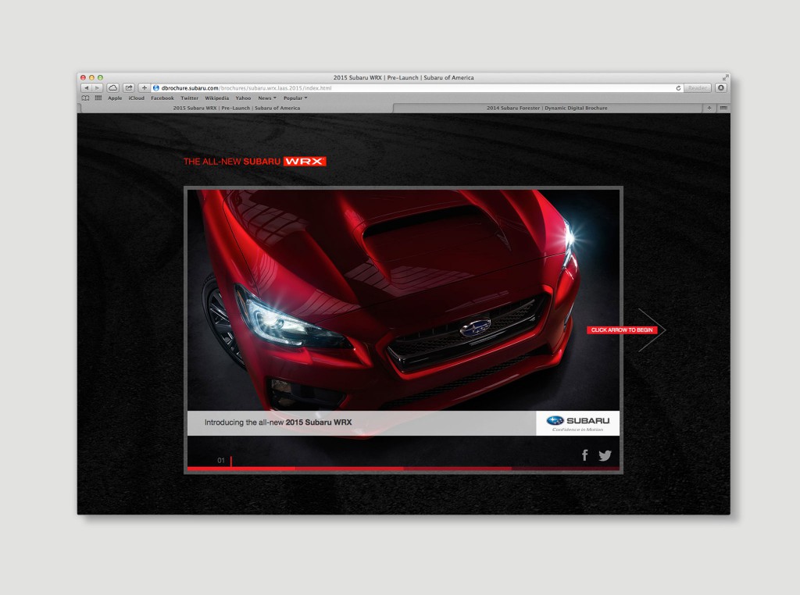Open Top Sites grid icon

pyautogui.click(x=98, y=98)
